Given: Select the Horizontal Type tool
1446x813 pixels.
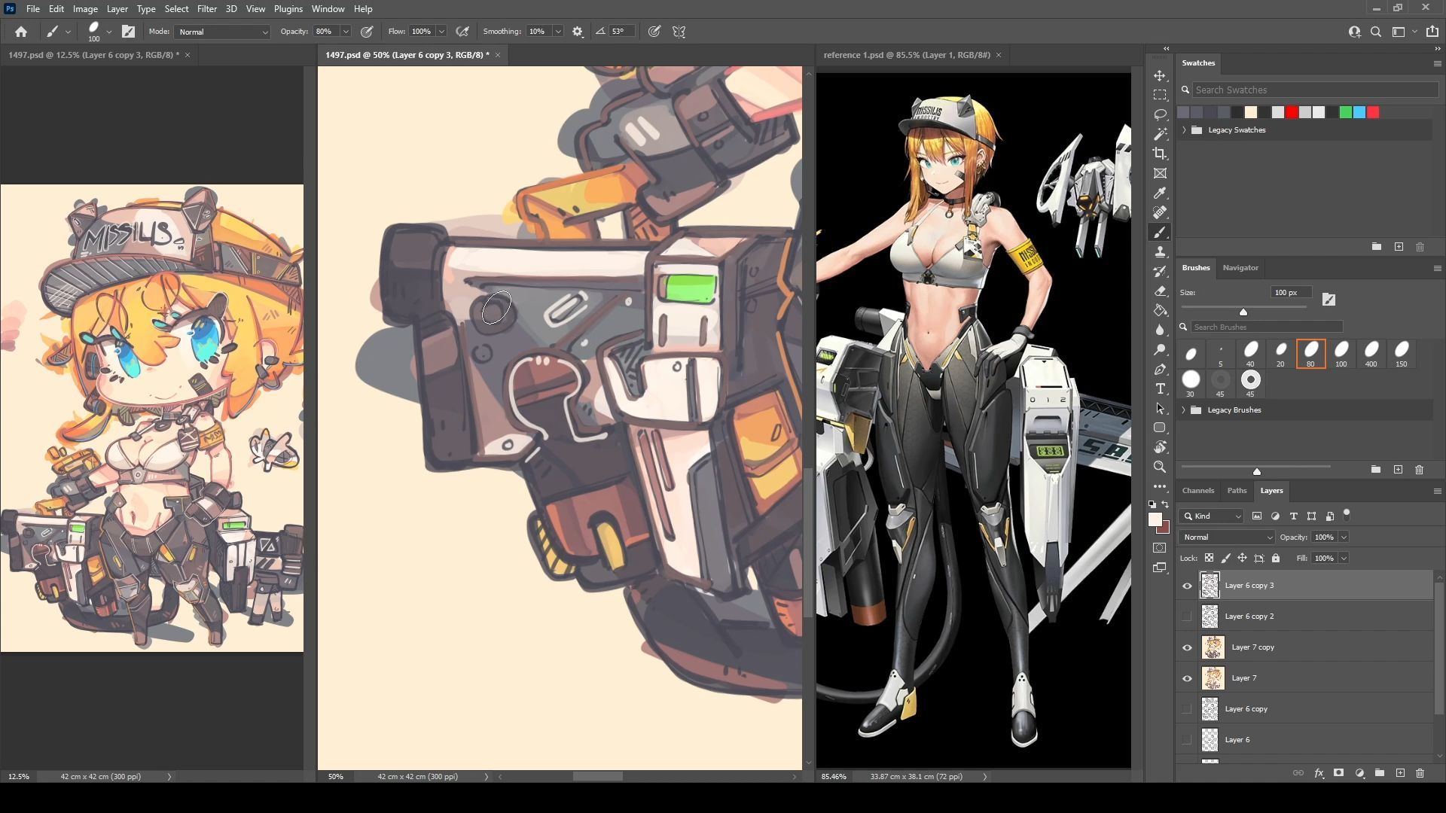Looking at the screenshot, I should (1160, 388).
